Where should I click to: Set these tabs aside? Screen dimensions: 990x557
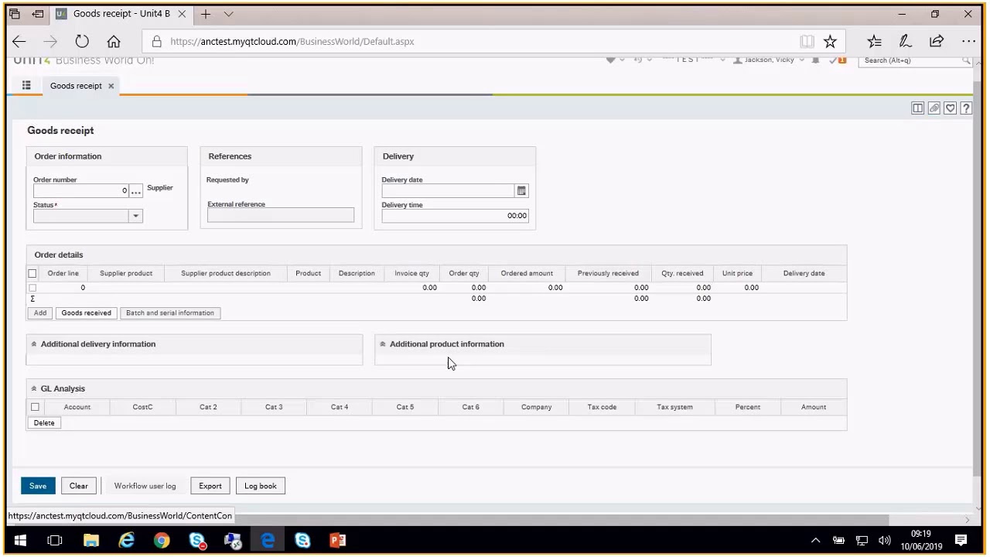(x=38, y=14)
